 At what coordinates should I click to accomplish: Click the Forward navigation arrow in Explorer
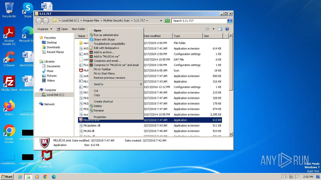tap(46, 21)
